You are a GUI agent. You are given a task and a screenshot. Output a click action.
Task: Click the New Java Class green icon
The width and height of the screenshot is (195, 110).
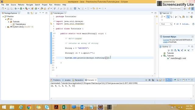36,9
